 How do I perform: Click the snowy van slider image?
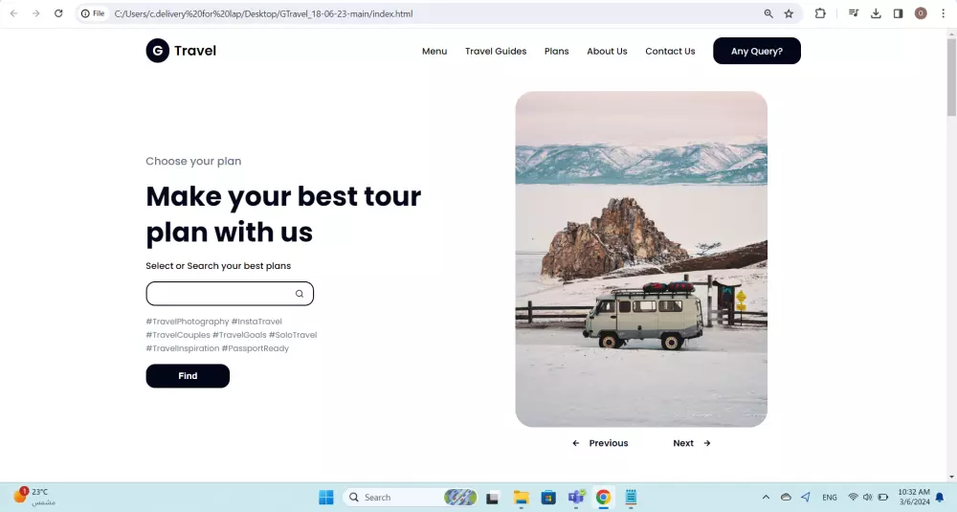click(641, 259)
